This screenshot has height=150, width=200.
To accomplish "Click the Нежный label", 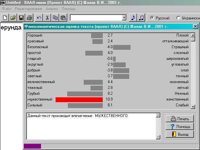I will click(182, 93).
